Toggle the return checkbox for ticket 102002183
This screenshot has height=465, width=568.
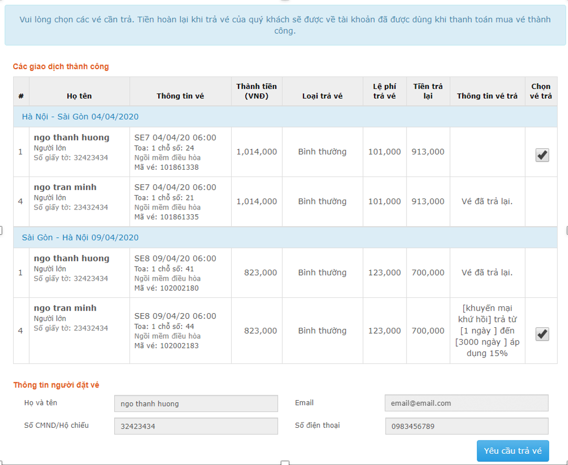542,334
